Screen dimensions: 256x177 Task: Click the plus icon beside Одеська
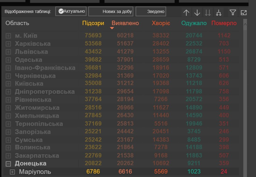click(8, 60)
